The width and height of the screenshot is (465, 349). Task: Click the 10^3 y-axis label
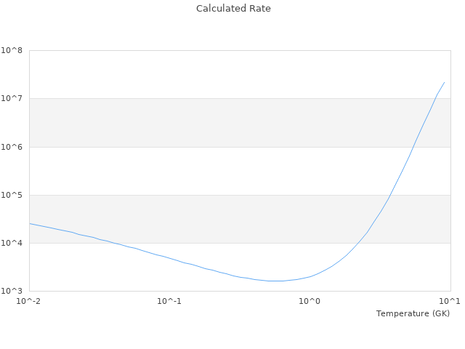12,291
